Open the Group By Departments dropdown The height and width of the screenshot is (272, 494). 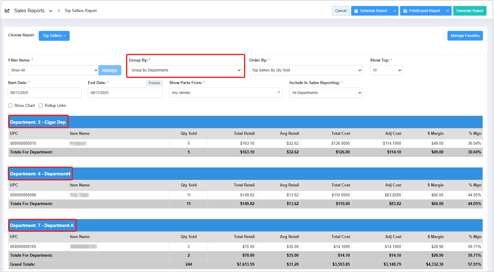185,70
